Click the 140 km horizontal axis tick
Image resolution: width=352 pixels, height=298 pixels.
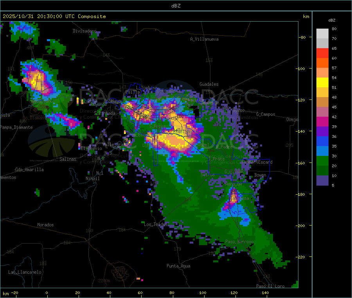tap(265, 293)
